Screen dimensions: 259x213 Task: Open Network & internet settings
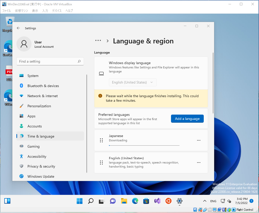click(50, 96)
